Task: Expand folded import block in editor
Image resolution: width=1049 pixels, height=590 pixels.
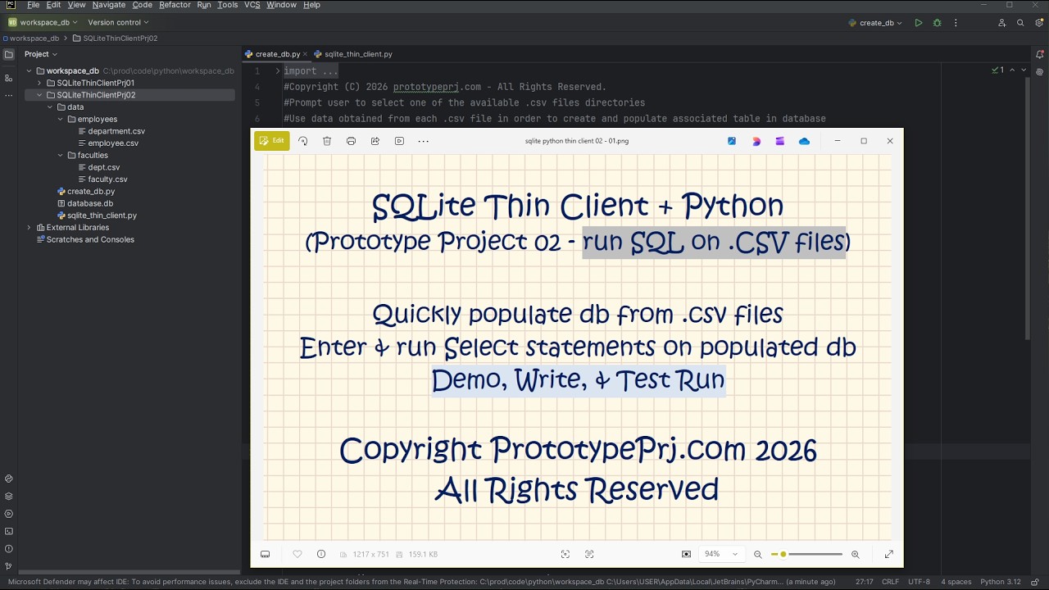Action: [x=278, y=71]
